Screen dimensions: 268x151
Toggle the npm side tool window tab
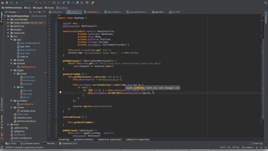(2, 135)
